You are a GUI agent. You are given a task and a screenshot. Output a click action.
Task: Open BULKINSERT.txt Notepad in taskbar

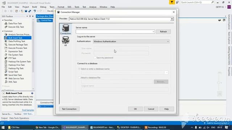point(102,127)
